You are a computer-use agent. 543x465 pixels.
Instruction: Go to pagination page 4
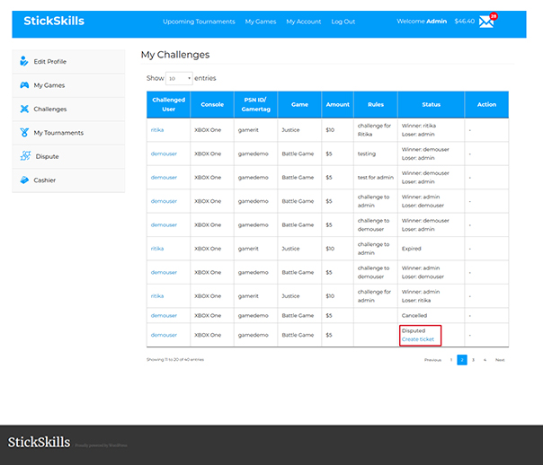[x=485, y=360]
